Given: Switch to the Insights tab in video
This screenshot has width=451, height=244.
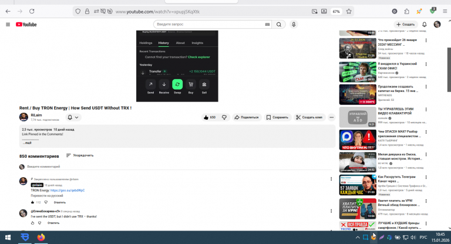Looking at the screenshot, I should (x=197, y=43).
